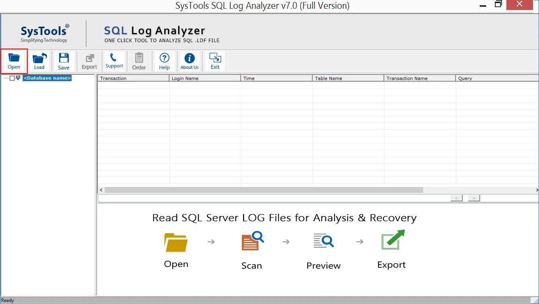Click the Preview magnifier graphic
539x304 pixels.
[323, 241]
